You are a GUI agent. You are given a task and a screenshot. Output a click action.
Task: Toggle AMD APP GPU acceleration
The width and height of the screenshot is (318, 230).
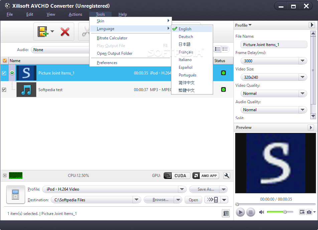(x=206, y=176)
